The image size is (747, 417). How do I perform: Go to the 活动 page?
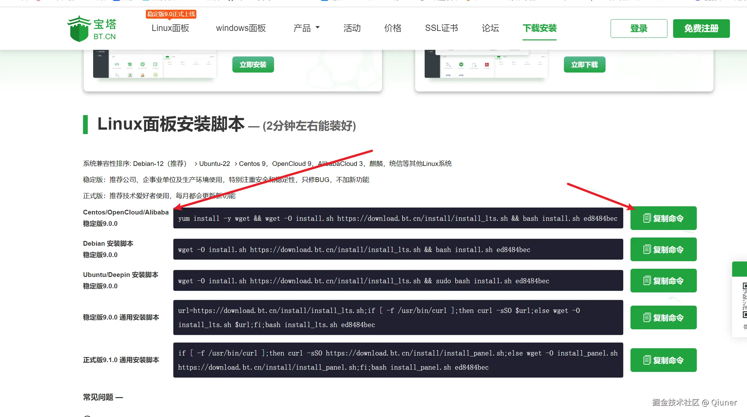point(352,28)
